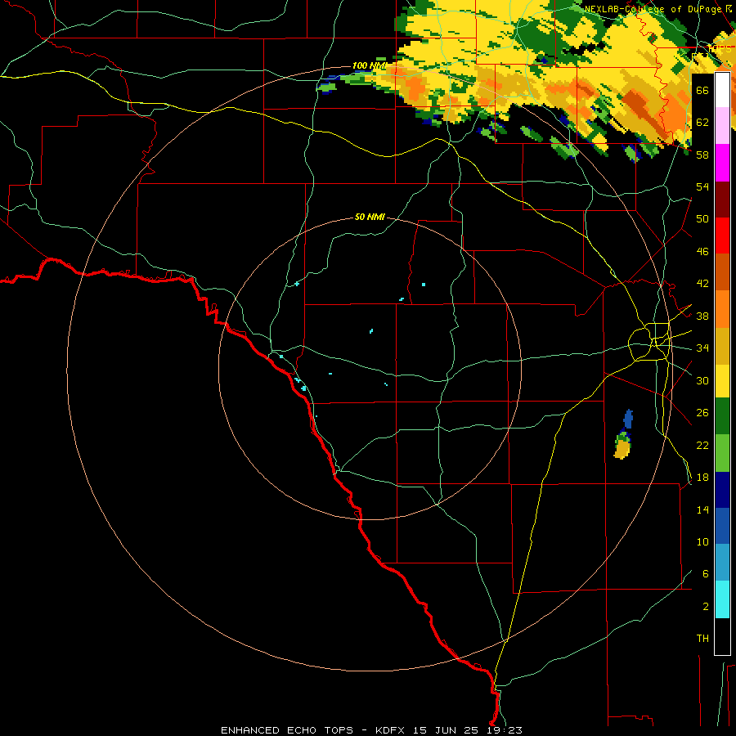
Task: Click the medium blue legend swatch
Action: [x=722, y=526]
